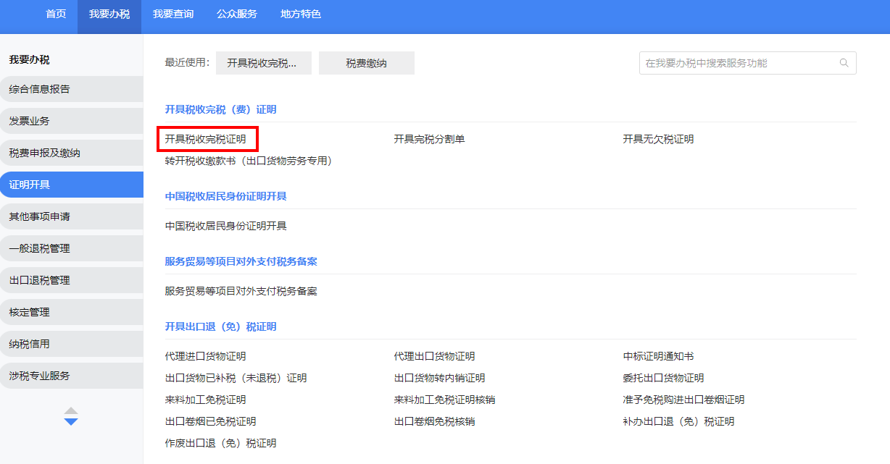Open recently used 开具税收完税... button
The height and width of the screenshot is (464, 890).
[x=263, y=63]
